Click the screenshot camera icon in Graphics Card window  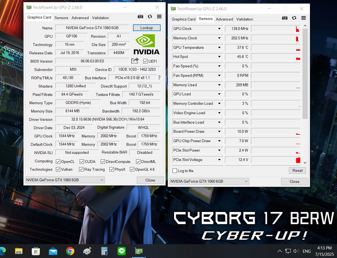click(x=140, y=17)
